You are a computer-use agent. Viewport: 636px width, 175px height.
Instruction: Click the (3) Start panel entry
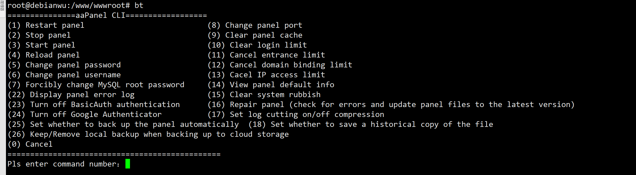(x=41, y=45)
